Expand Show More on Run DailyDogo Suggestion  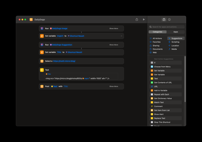point(114,45)
